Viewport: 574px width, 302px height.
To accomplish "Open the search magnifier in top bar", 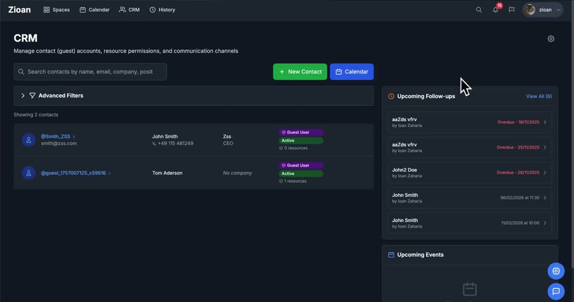I will [x=478, y=10].
